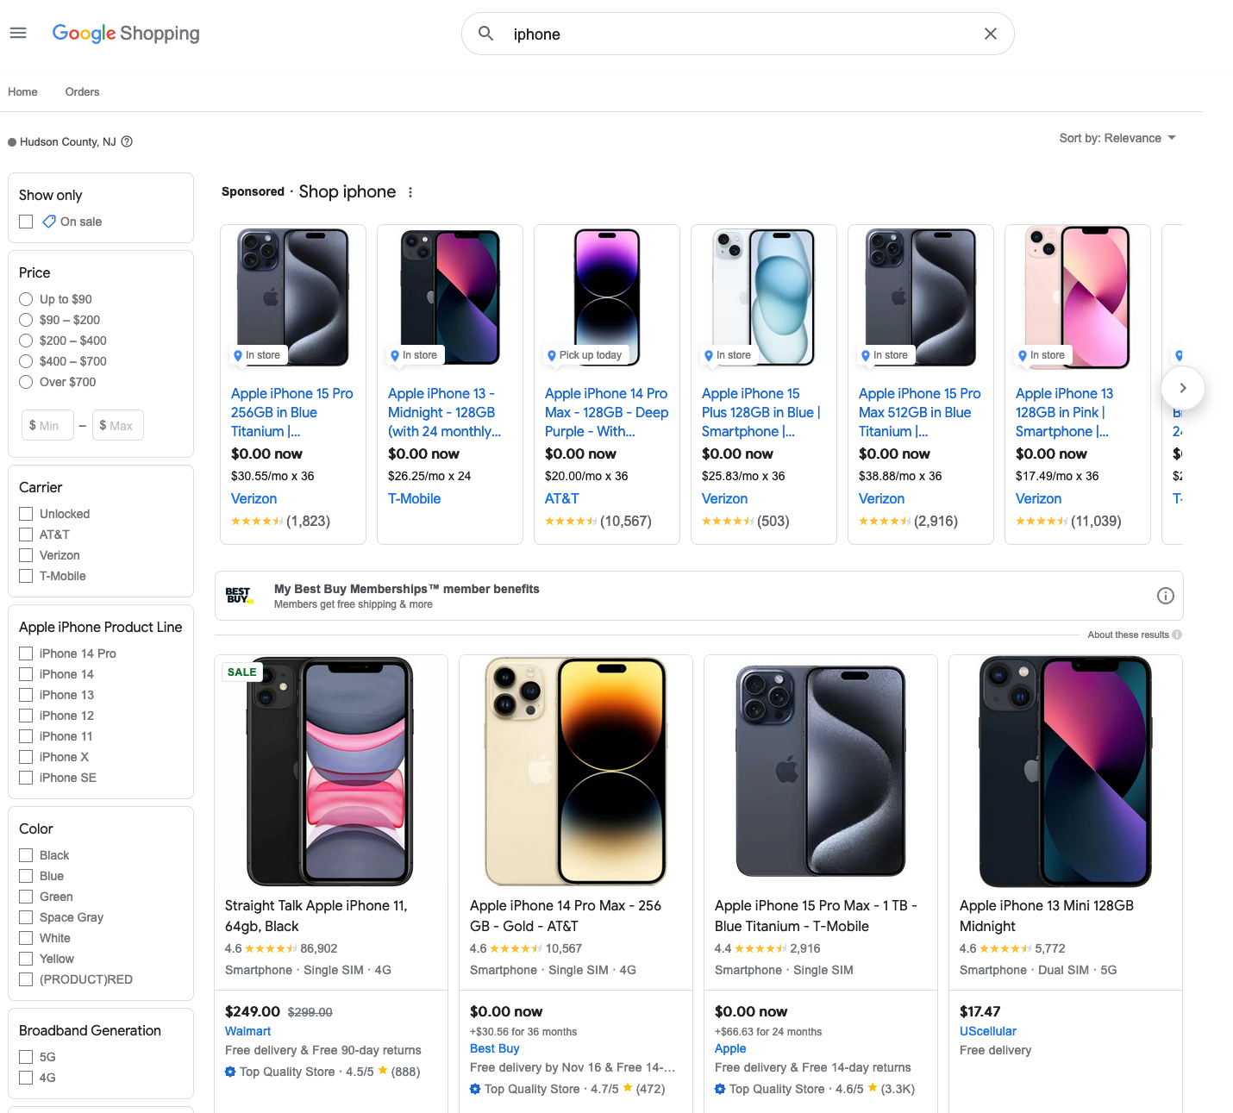Open the Walmart seller link
This screenshot has height=1113, width=1233.
tap(247, 1031)
